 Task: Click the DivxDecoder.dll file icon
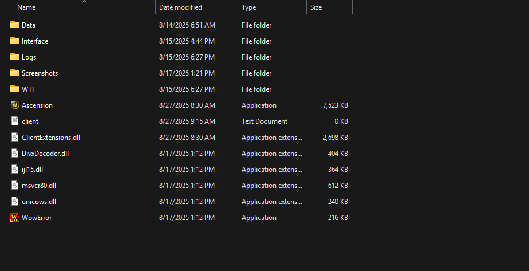(x=15, y=154)
